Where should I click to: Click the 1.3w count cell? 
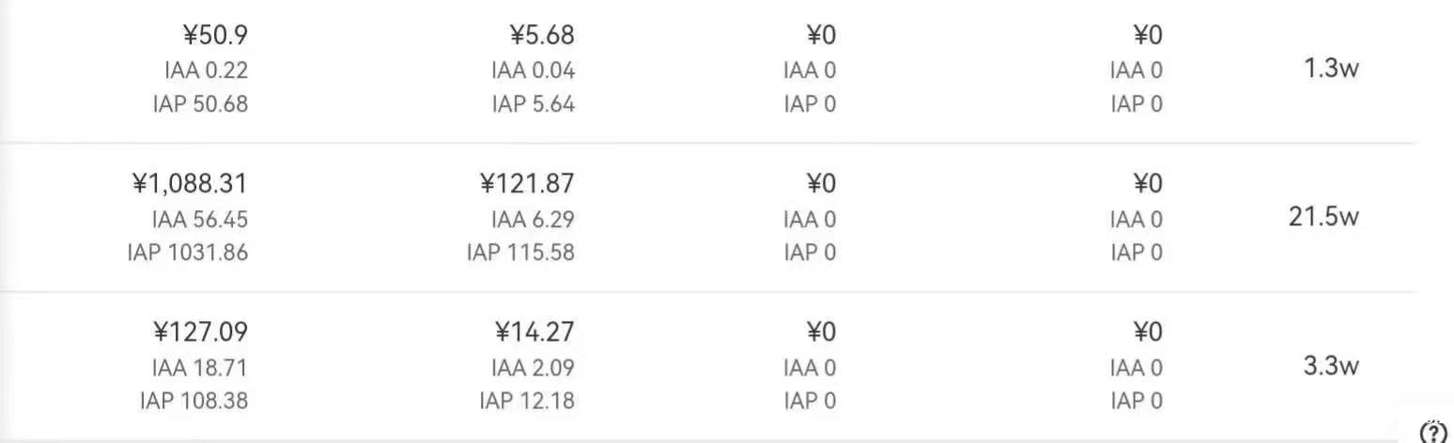click(1332, 69)
